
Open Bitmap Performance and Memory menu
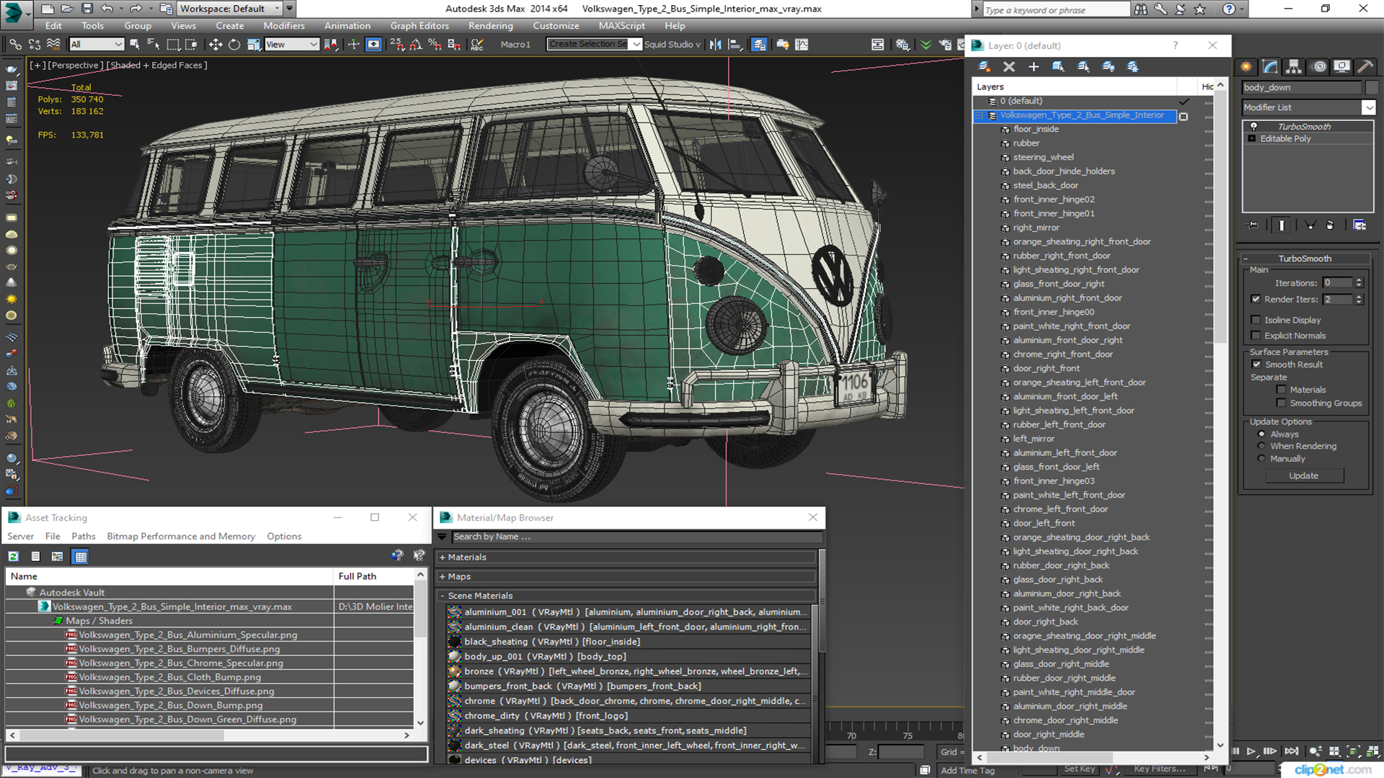point(181,536)
